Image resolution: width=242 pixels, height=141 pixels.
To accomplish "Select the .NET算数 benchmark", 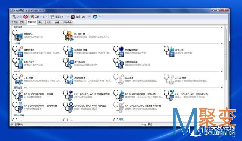I will (x=36, y=79).
